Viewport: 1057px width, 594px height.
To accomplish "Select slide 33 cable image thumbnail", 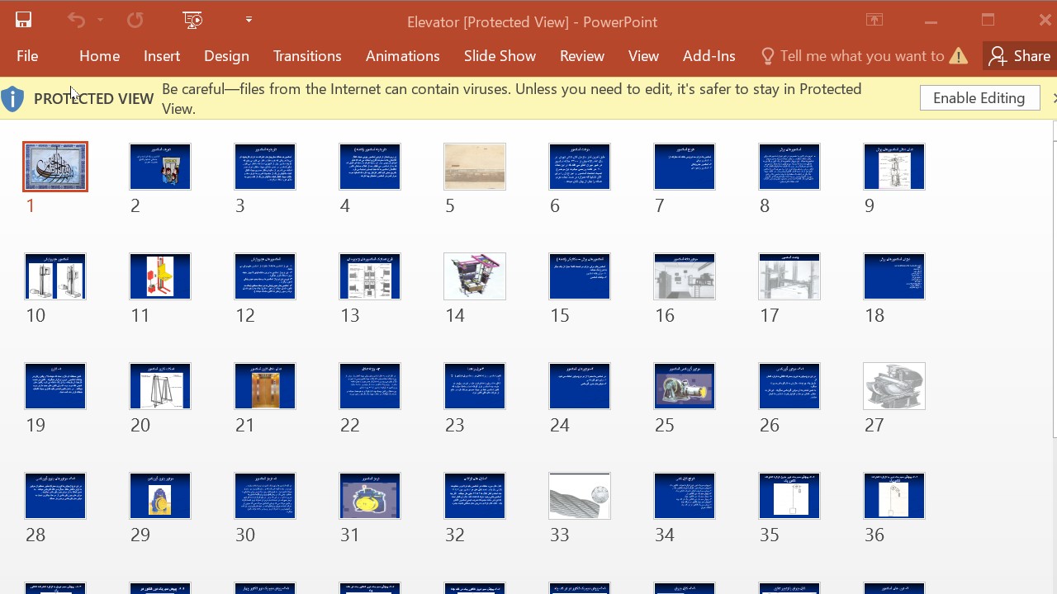I will 580,496.
